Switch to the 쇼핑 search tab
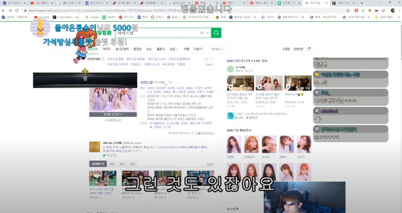 [172, 49]
